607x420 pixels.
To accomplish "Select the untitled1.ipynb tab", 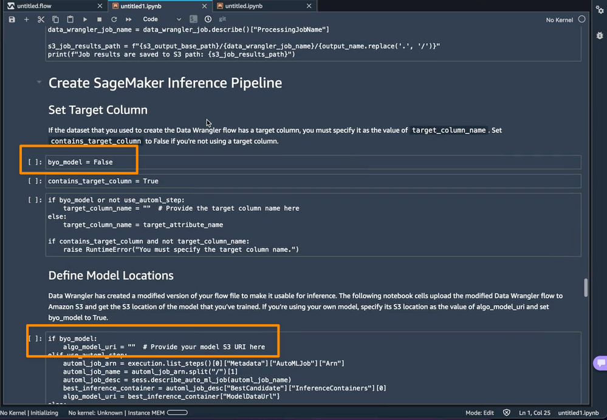I will point(159,6).
